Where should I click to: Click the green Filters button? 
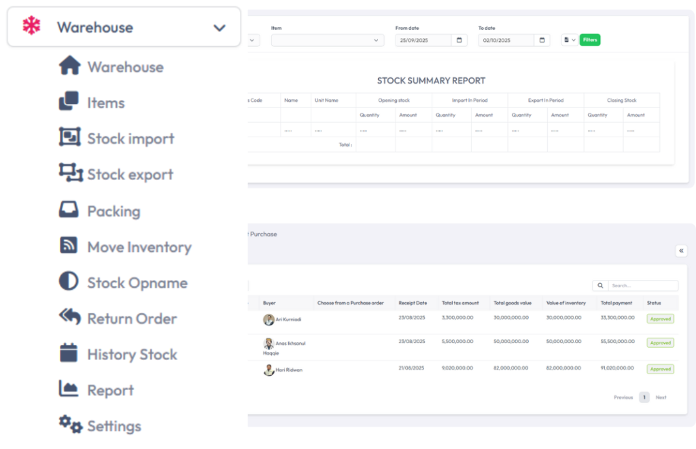pyautogui.click(x=590, y=40)
